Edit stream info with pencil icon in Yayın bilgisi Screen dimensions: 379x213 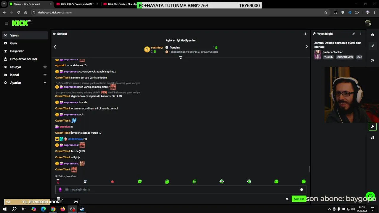(354, 34)
